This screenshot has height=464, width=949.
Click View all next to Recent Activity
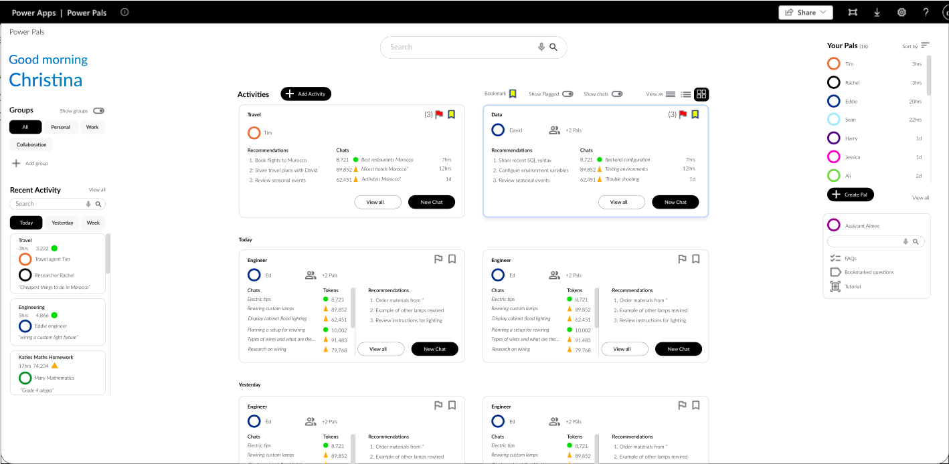tap(97, 190)
